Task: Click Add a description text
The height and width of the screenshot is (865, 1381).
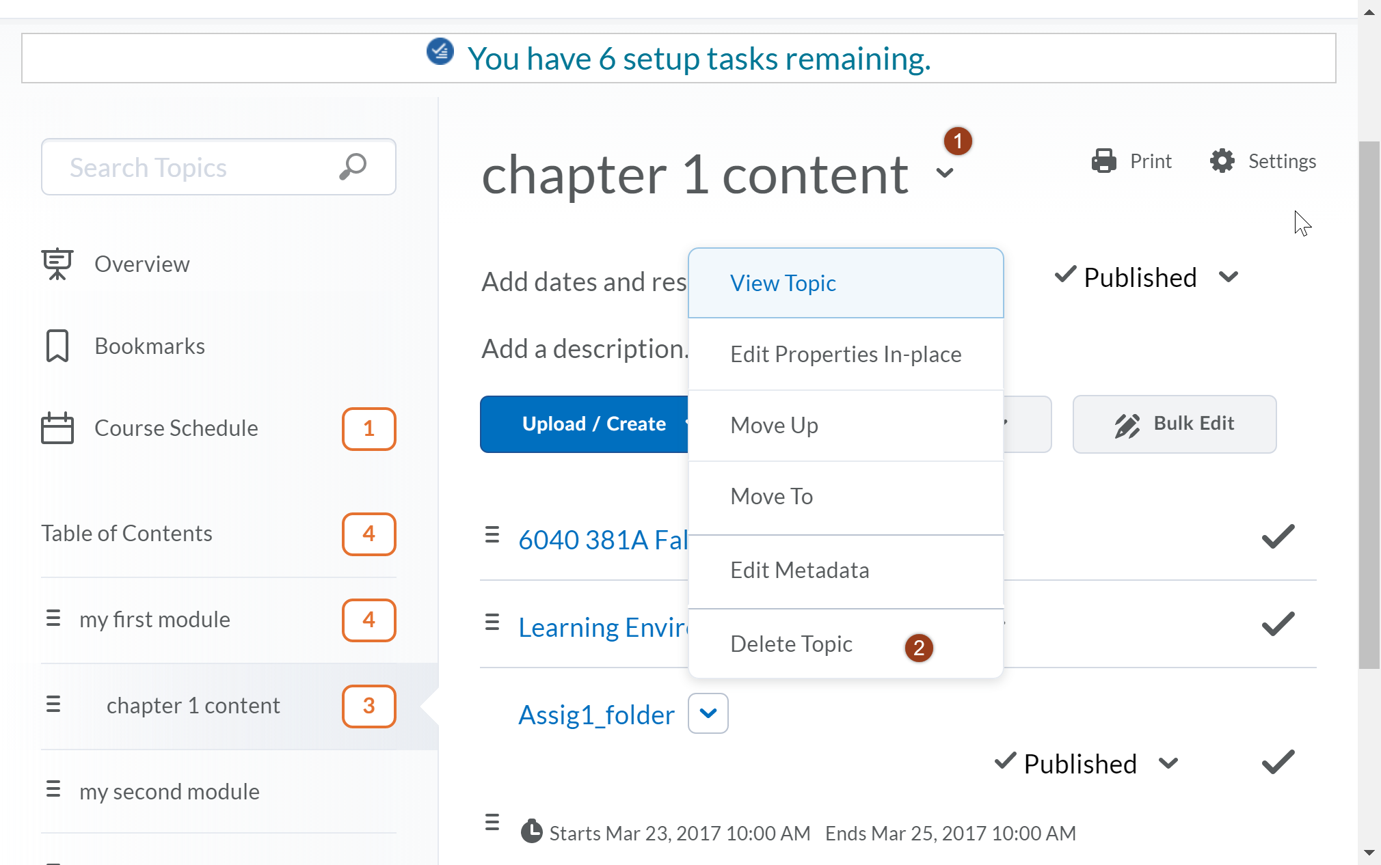Action: [585, 348]
